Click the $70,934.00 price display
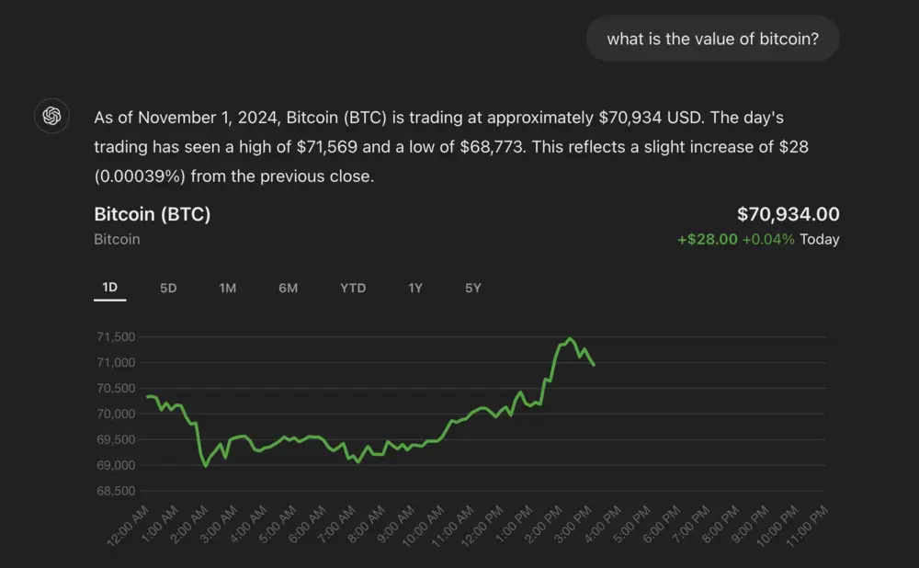 pos(789,213)
